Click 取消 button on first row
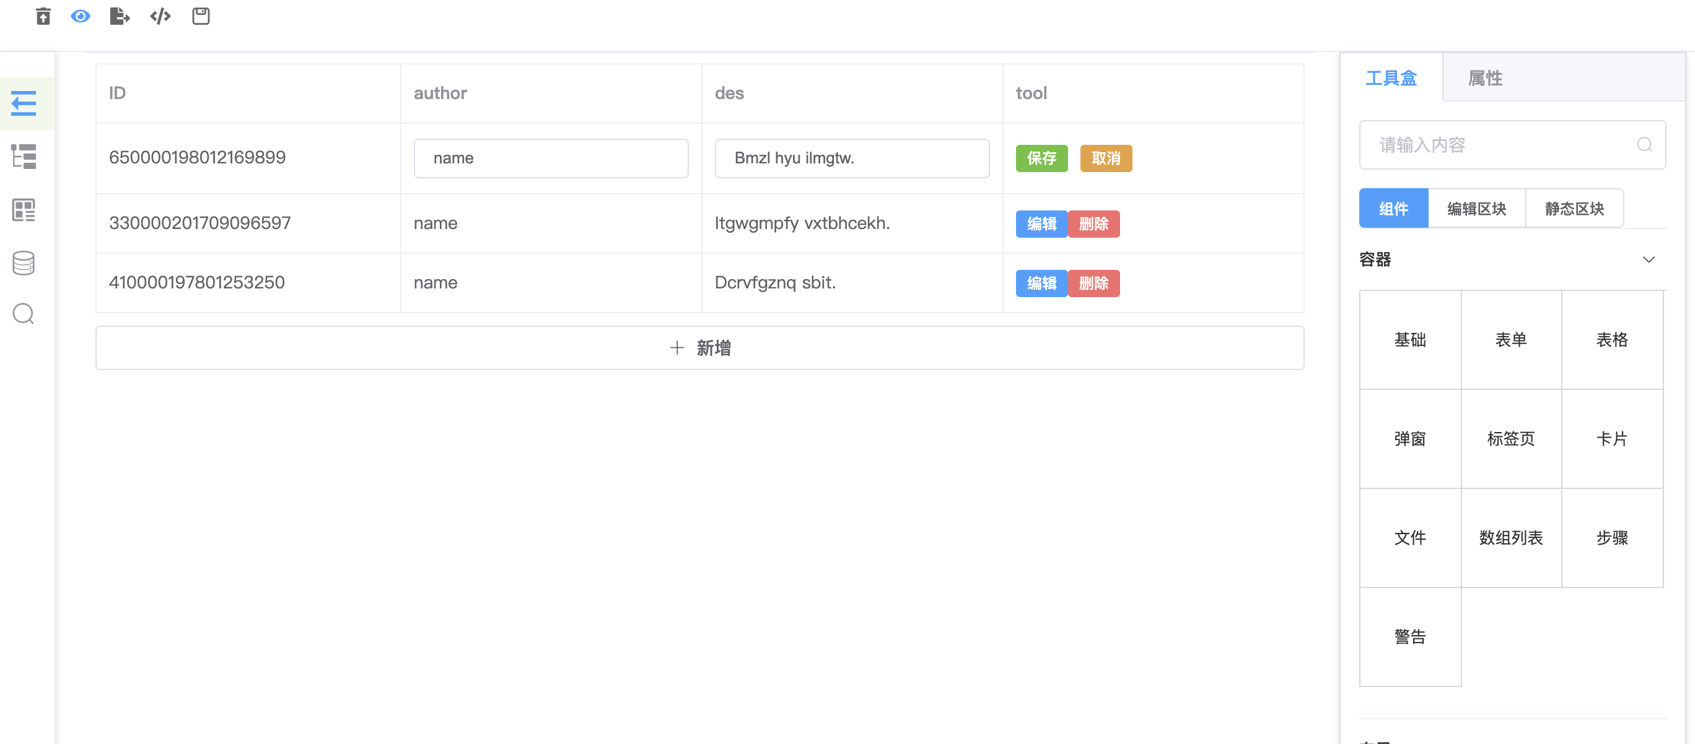Image resolution: width=1695 pixels, height=744 pixels. [x=1105, y=158]
